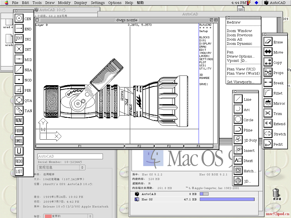Select the INT intersection snap icon
Screen dimensions: 291x218
(19, 49)
